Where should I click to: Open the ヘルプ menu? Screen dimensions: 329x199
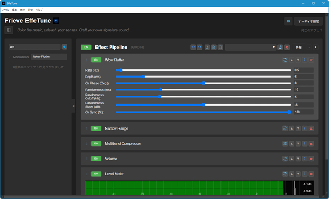click(39, 10)
